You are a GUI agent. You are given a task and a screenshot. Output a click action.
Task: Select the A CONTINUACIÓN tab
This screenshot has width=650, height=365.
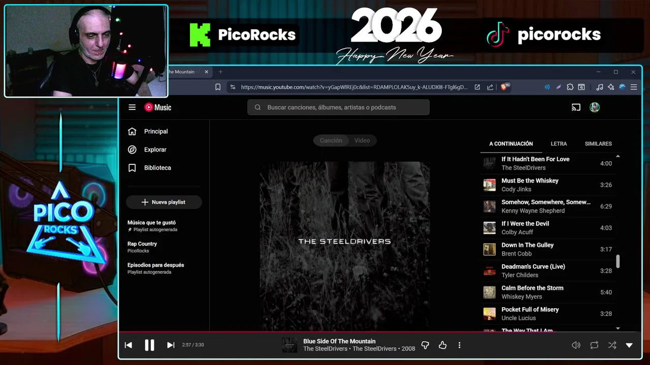pos(511,144)
